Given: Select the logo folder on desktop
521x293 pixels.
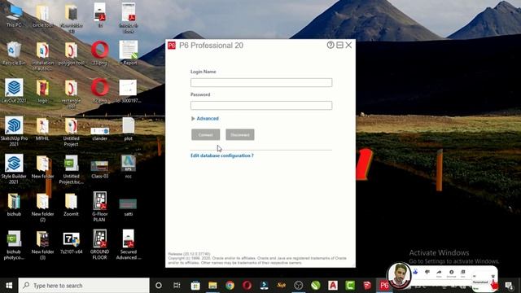Looking at the screenshot, I should coord(42,90).
